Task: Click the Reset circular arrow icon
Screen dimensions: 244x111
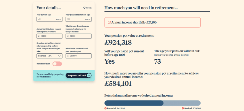Action: (84, 8)
